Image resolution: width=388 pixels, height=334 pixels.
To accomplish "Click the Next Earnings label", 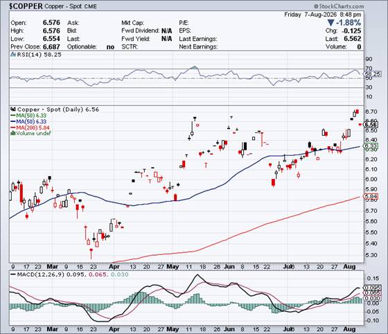I will pos(198,46).
